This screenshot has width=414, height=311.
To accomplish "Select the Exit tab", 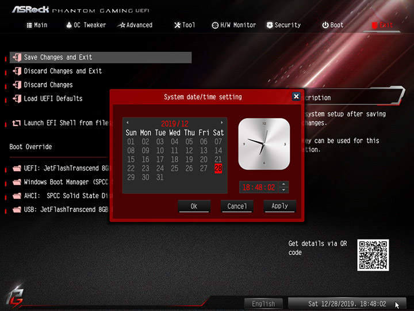I will pos(382,25).
